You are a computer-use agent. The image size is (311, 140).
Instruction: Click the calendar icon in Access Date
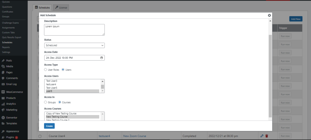tap(101, 58)
